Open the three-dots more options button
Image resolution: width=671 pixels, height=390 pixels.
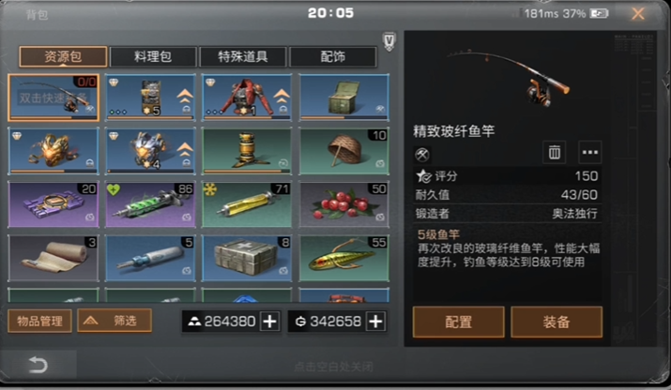click(x=589, y=152)
